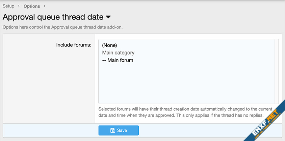Click the Approval queue thread date heading
Screen dimensions: 285x141
52,17
